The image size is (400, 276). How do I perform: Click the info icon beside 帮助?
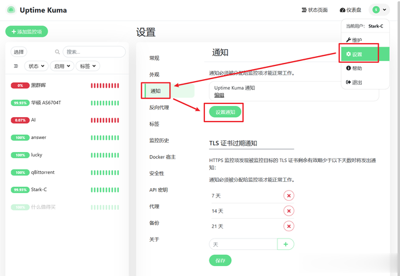pos(349,68)
